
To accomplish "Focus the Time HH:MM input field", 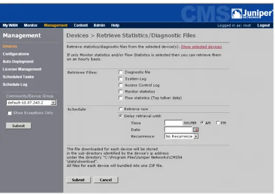I will point(173,123).
